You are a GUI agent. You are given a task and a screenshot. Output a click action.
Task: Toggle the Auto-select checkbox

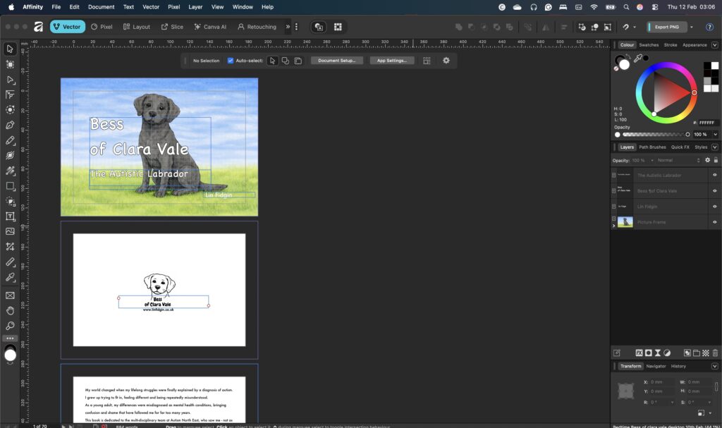tap(231, 61)
